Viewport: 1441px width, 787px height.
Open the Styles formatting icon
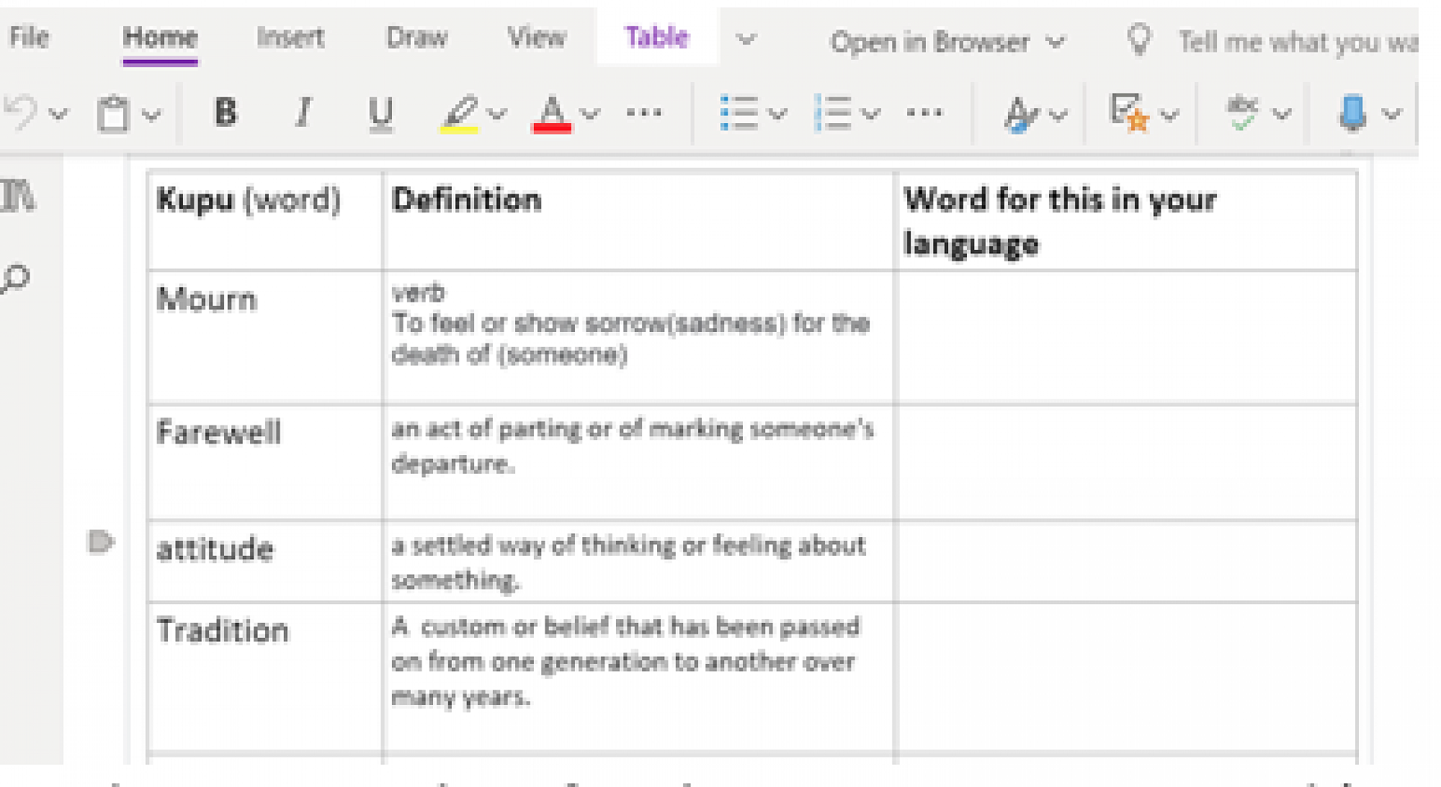point(1020,114)
